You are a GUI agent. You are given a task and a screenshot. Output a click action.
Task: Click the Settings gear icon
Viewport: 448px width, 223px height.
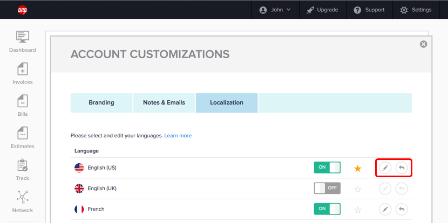[x=404, y=10]
